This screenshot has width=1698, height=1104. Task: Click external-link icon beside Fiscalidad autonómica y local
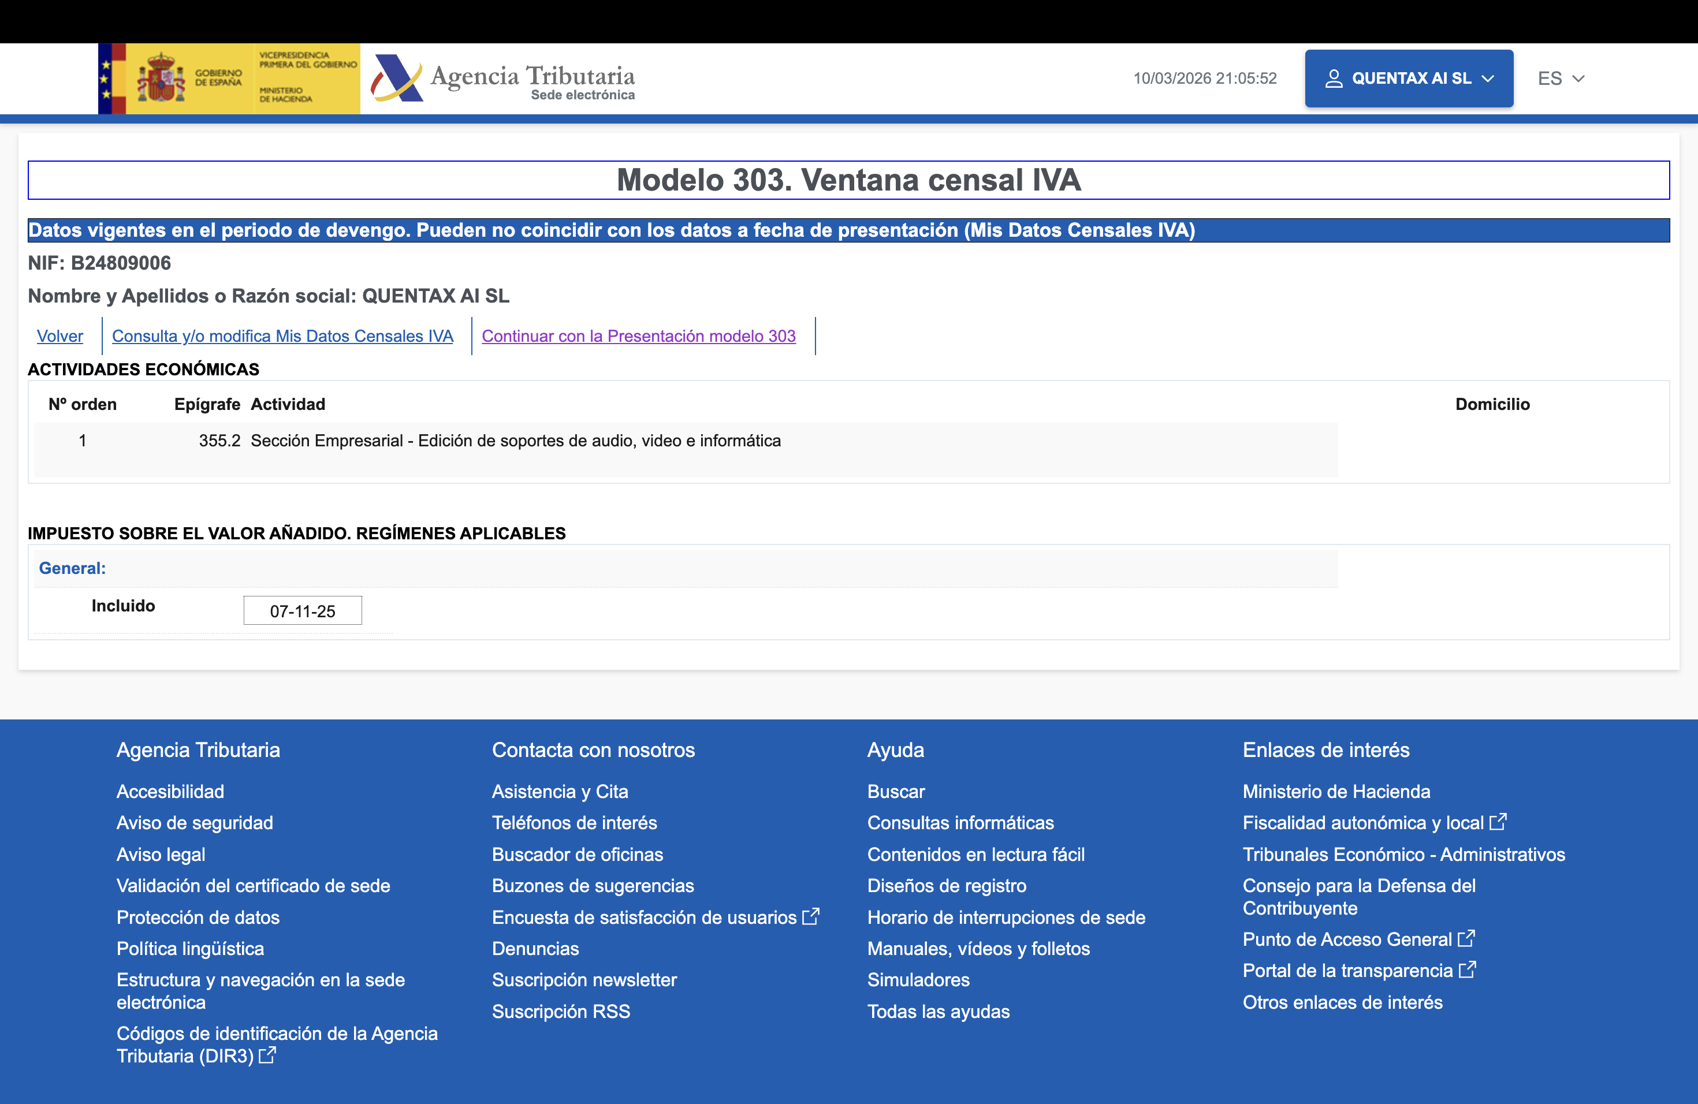tap(1498, 822)
